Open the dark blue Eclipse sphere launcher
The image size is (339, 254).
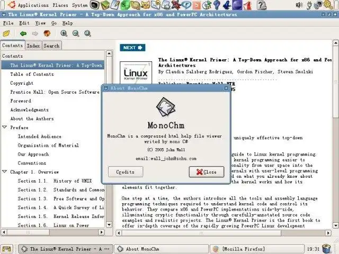coord(237,5)
